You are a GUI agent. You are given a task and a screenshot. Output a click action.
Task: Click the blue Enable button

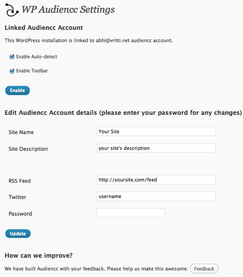(17, 91)
